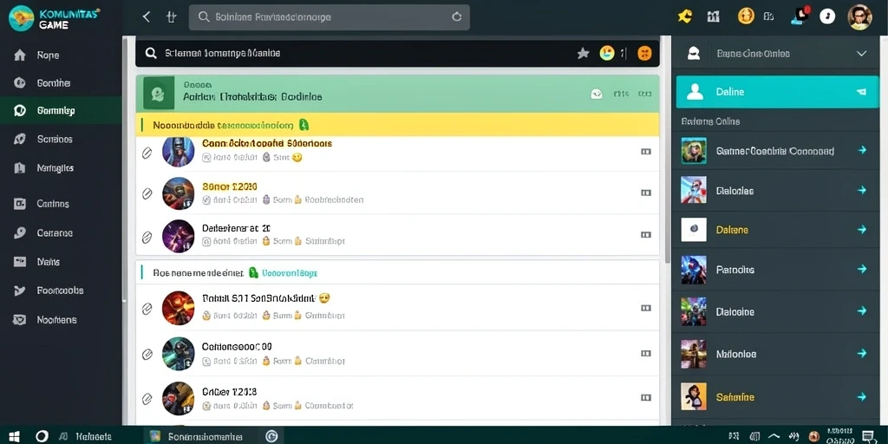The height and width of the screenshot is (444, 888).
Task: Open the Cantinns sidebar item
Action: pyautogui.click(x=61, y=203)
